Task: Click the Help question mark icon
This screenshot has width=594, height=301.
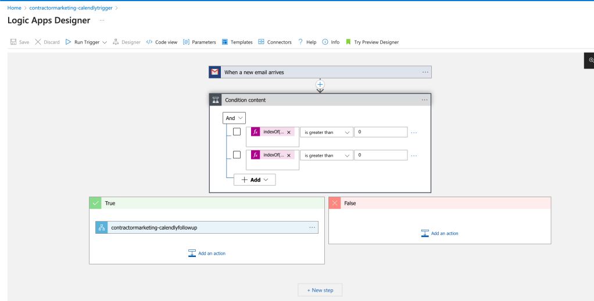Action: (x=300, y=42)
